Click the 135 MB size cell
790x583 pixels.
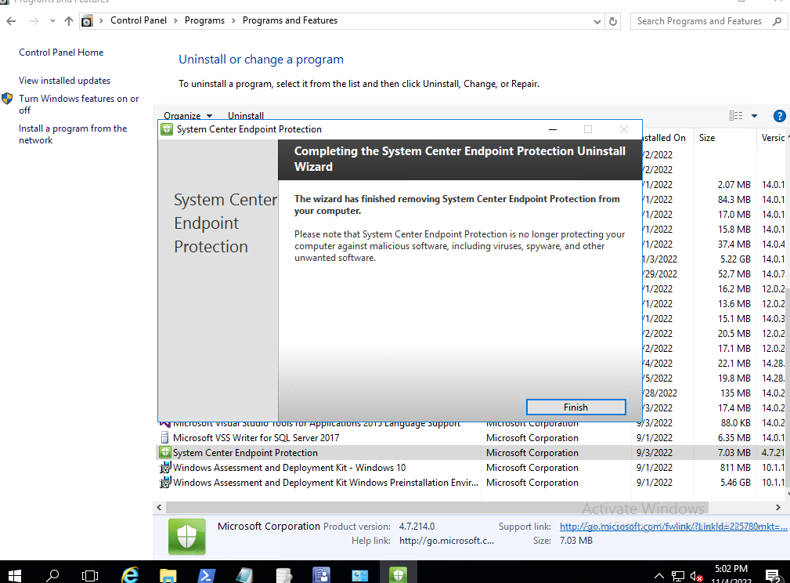[x=735, y=393]
